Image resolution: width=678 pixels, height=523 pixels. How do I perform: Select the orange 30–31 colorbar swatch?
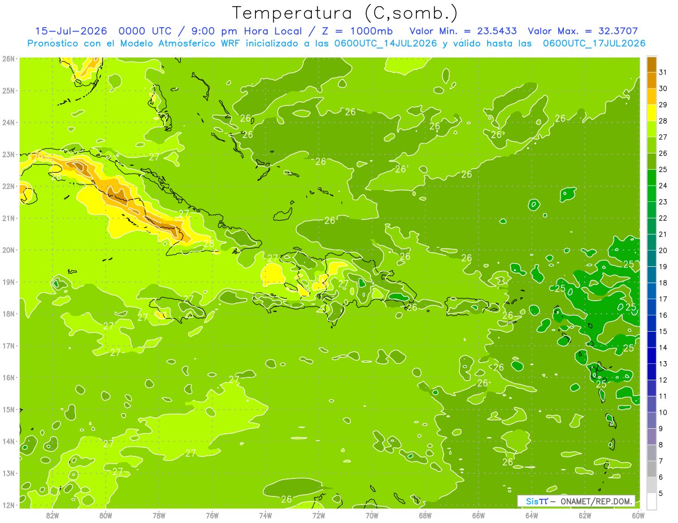tap(651, 80)
